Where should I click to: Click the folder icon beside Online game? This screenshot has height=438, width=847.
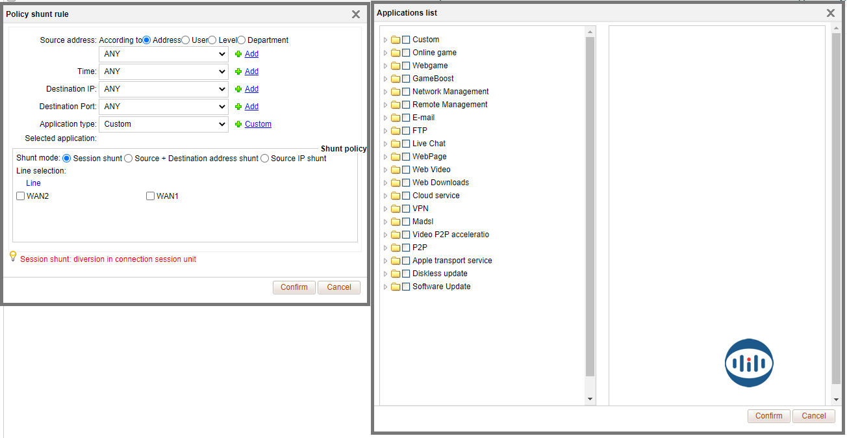click(396, 53)
